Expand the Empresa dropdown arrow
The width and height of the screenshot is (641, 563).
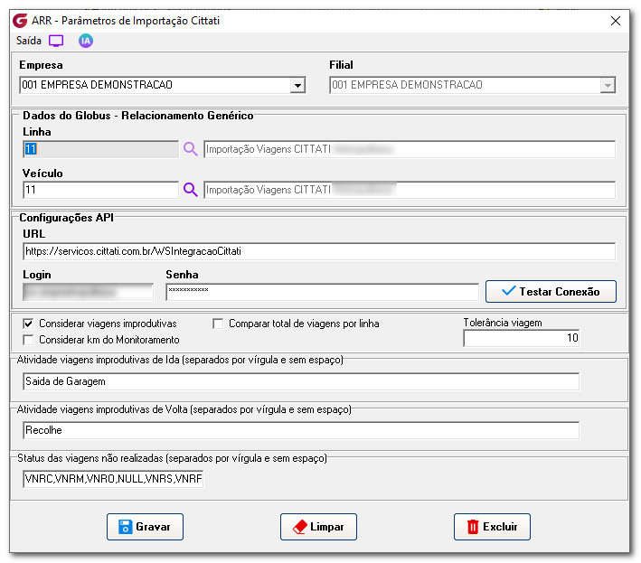pyautogui.click(x=297, y=85)
